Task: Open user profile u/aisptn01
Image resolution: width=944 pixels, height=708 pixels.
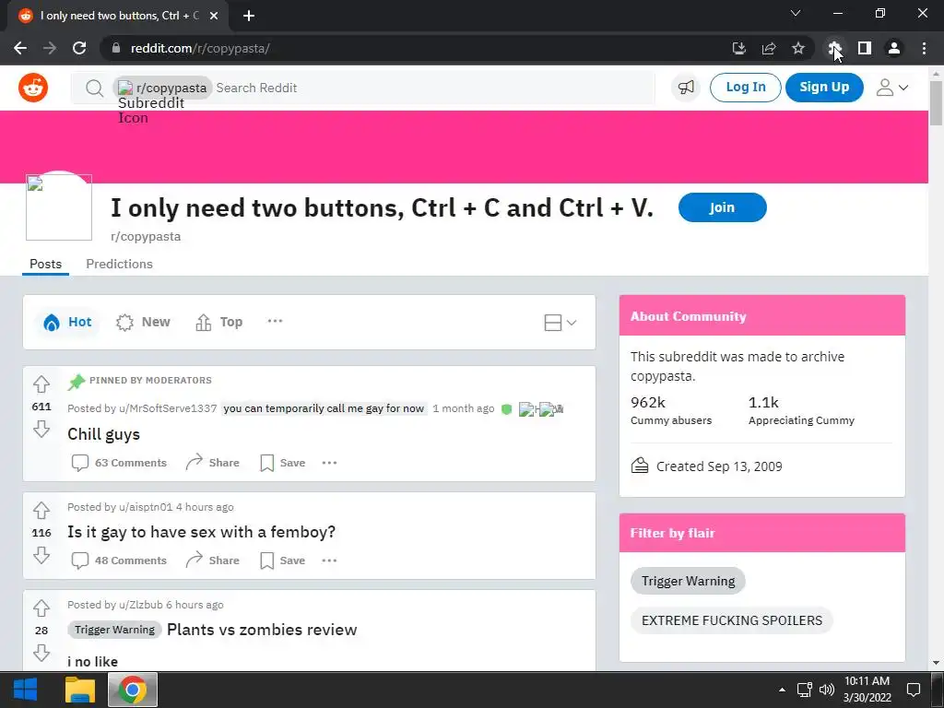Action: click(146, 507)
